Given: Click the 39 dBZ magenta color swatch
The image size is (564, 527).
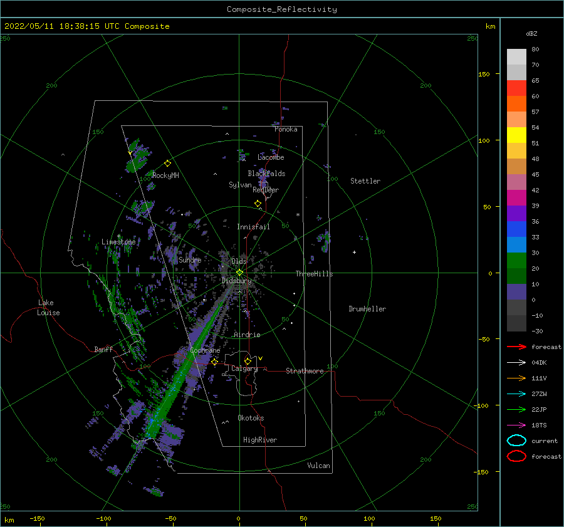Looking at the screenshot, I should point(516,198).
